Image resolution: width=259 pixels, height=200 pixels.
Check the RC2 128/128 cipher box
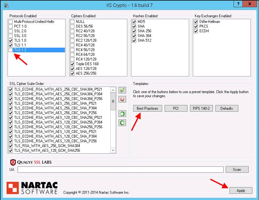click(72, 40)
